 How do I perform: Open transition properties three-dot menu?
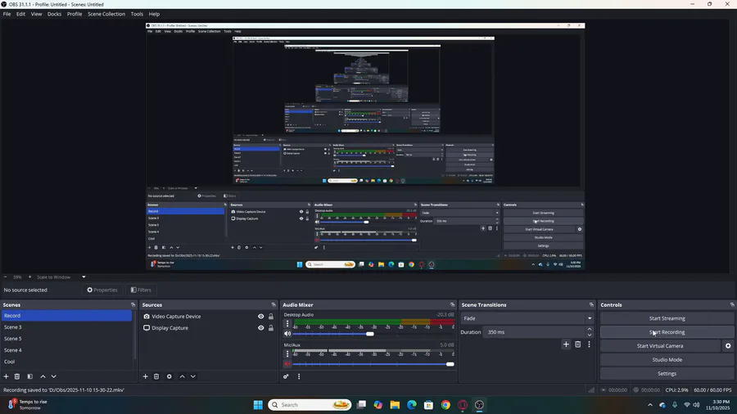click(x=589, y=344)
